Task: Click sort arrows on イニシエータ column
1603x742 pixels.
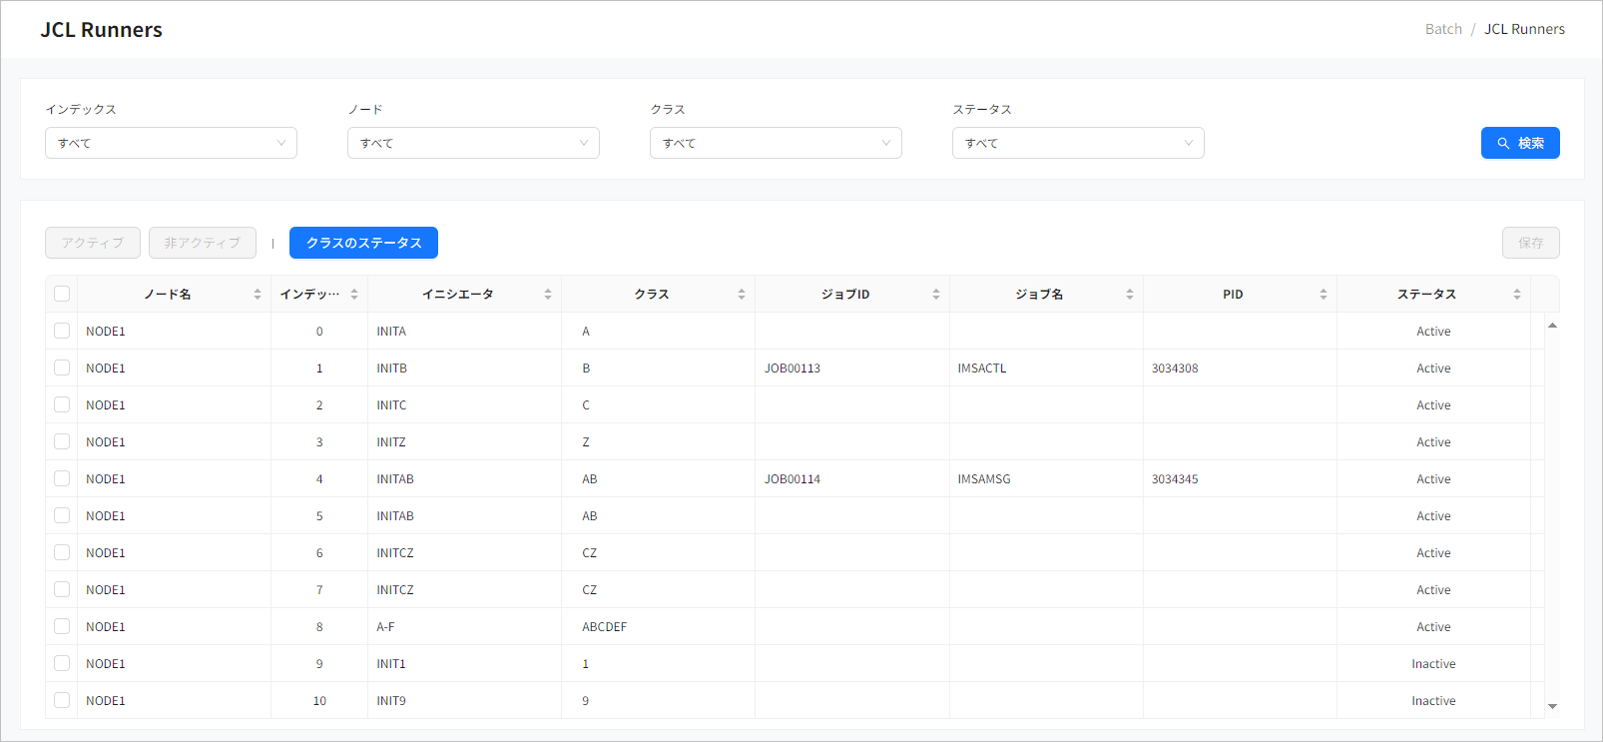Action: [x=548, y=295]
